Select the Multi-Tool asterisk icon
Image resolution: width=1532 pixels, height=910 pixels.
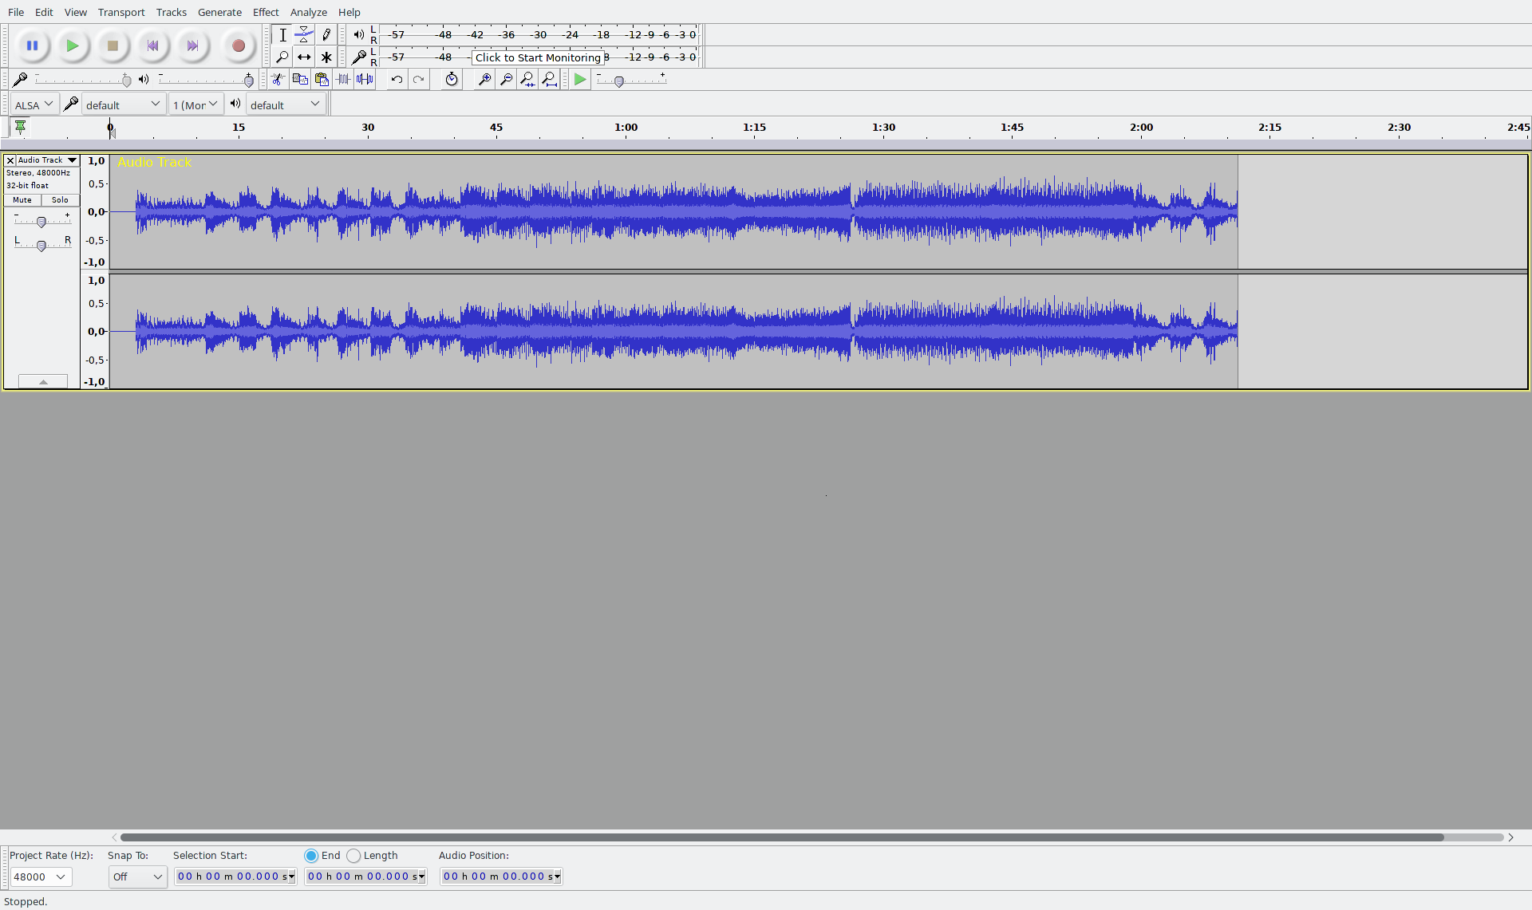pos(326,57)
